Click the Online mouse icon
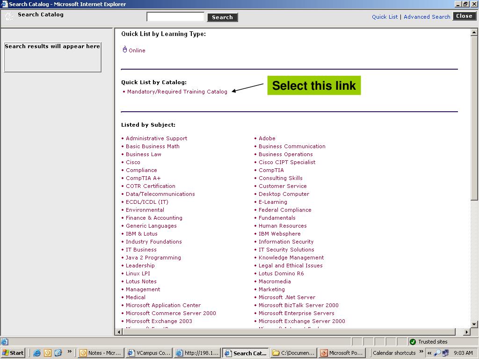Image resolution: width=479 pixels, height=359 pixels. [x=124, y=50]
